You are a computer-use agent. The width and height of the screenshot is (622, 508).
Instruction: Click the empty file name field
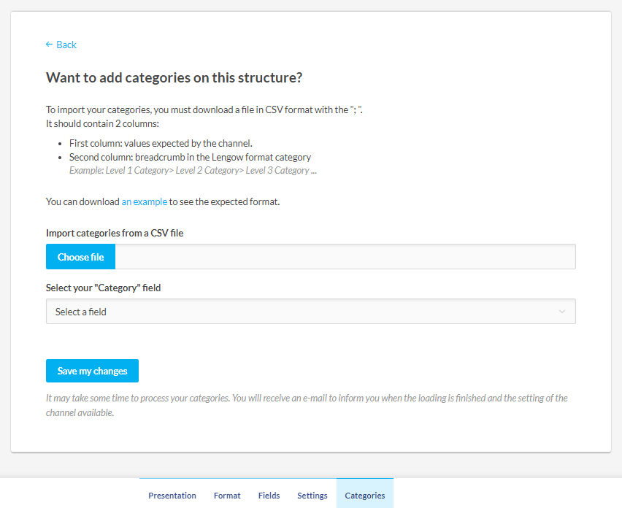(345, 257)
